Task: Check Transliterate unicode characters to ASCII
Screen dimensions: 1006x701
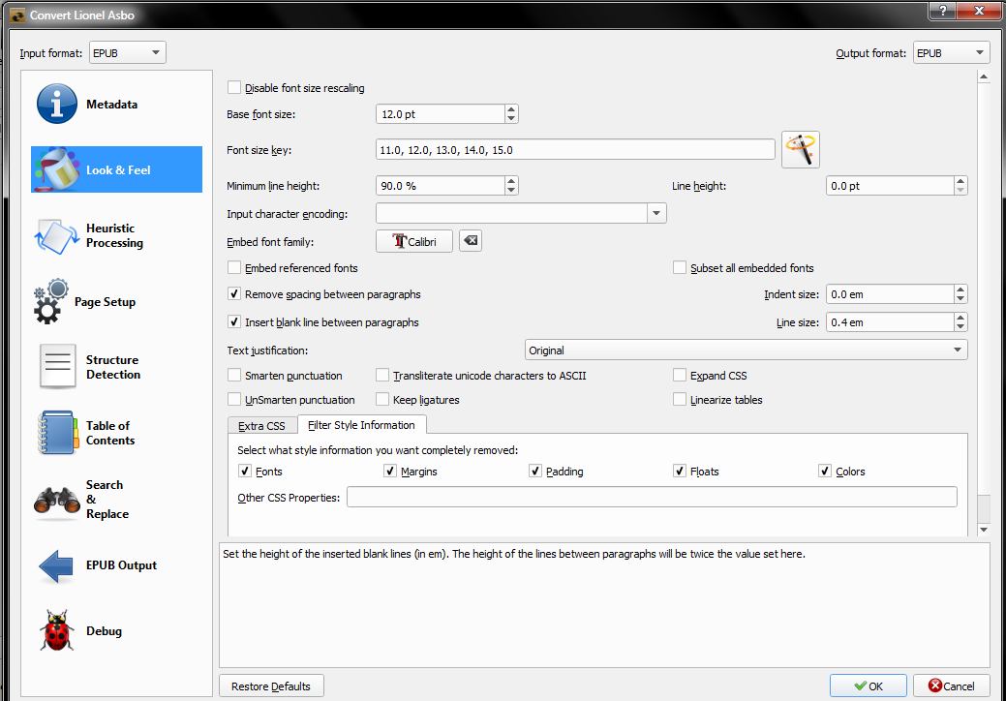Action: pos(382,376)
